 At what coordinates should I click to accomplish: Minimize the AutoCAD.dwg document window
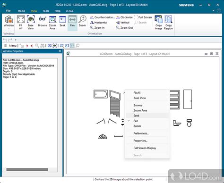pyautogui.click(x=206, y=54)
